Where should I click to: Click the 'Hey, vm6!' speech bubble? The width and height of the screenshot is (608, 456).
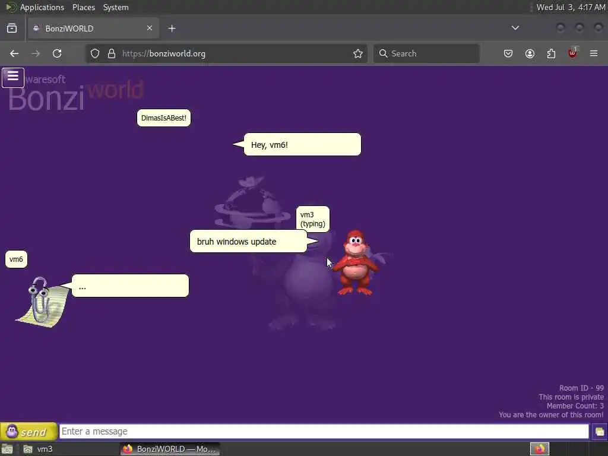[302, 145]
